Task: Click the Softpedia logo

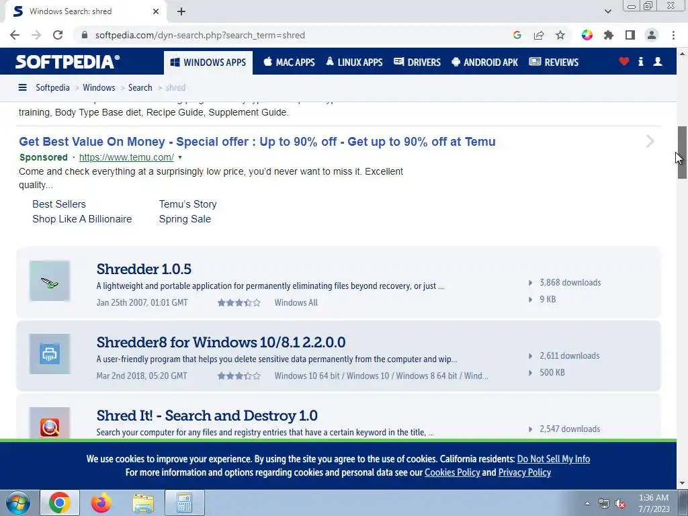Action: pyautogui.click(x=68, y=62)
